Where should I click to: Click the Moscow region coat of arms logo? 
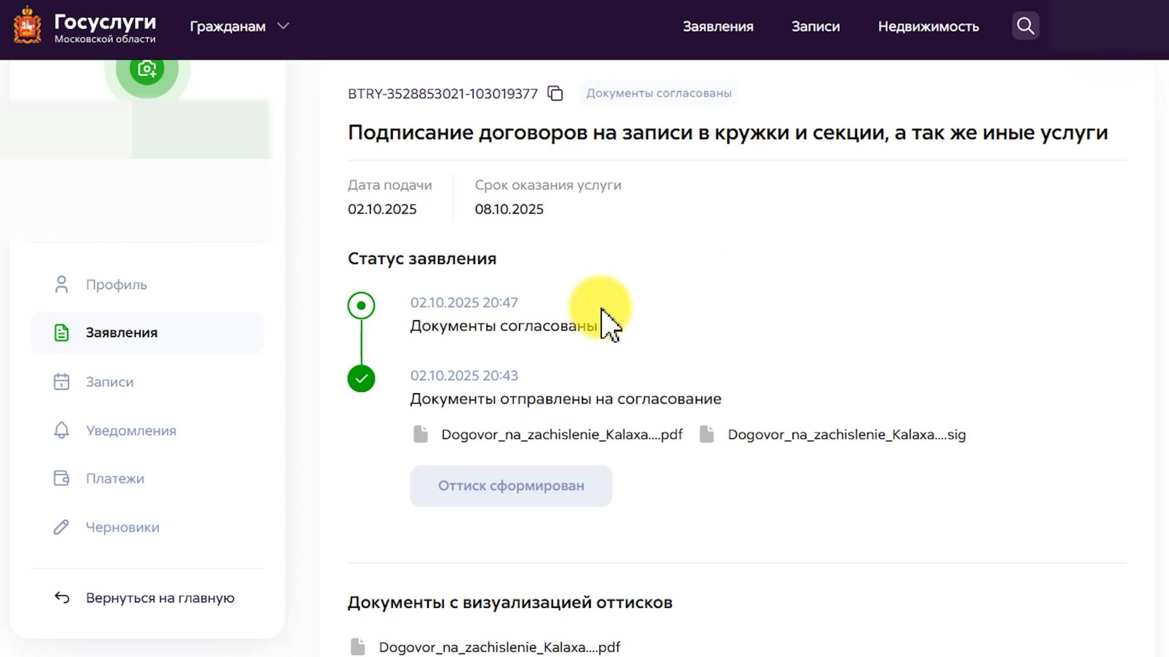[x=27, y=25]
